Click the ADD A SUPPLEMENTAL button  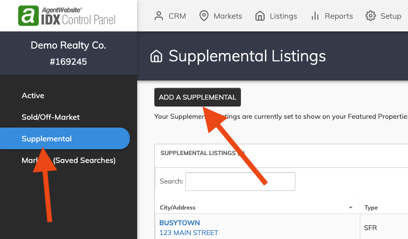click(x=198, y=97)
